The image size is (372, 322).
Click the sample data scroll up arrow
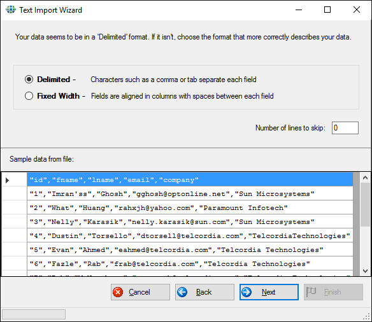[x=366, y=178]
